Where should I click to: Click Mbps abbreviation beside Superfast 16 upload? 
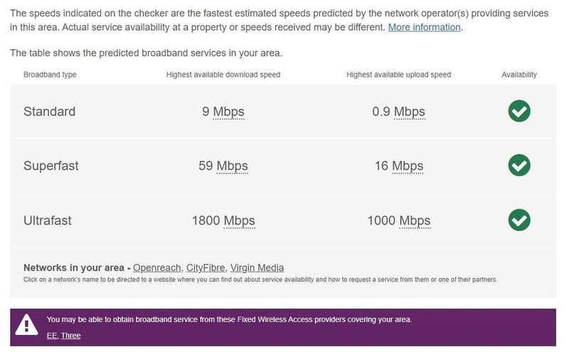(408, 166)
